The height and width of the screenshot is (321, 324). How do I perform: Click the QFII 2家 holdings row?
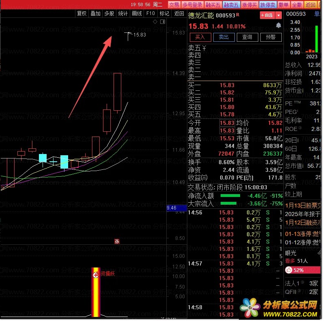(x=301, y=292)
